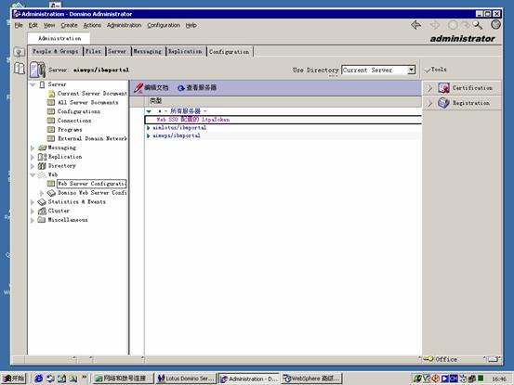514x385 pixels.
Task: Open the Use Directory dropdown
Action: (411, 70)
